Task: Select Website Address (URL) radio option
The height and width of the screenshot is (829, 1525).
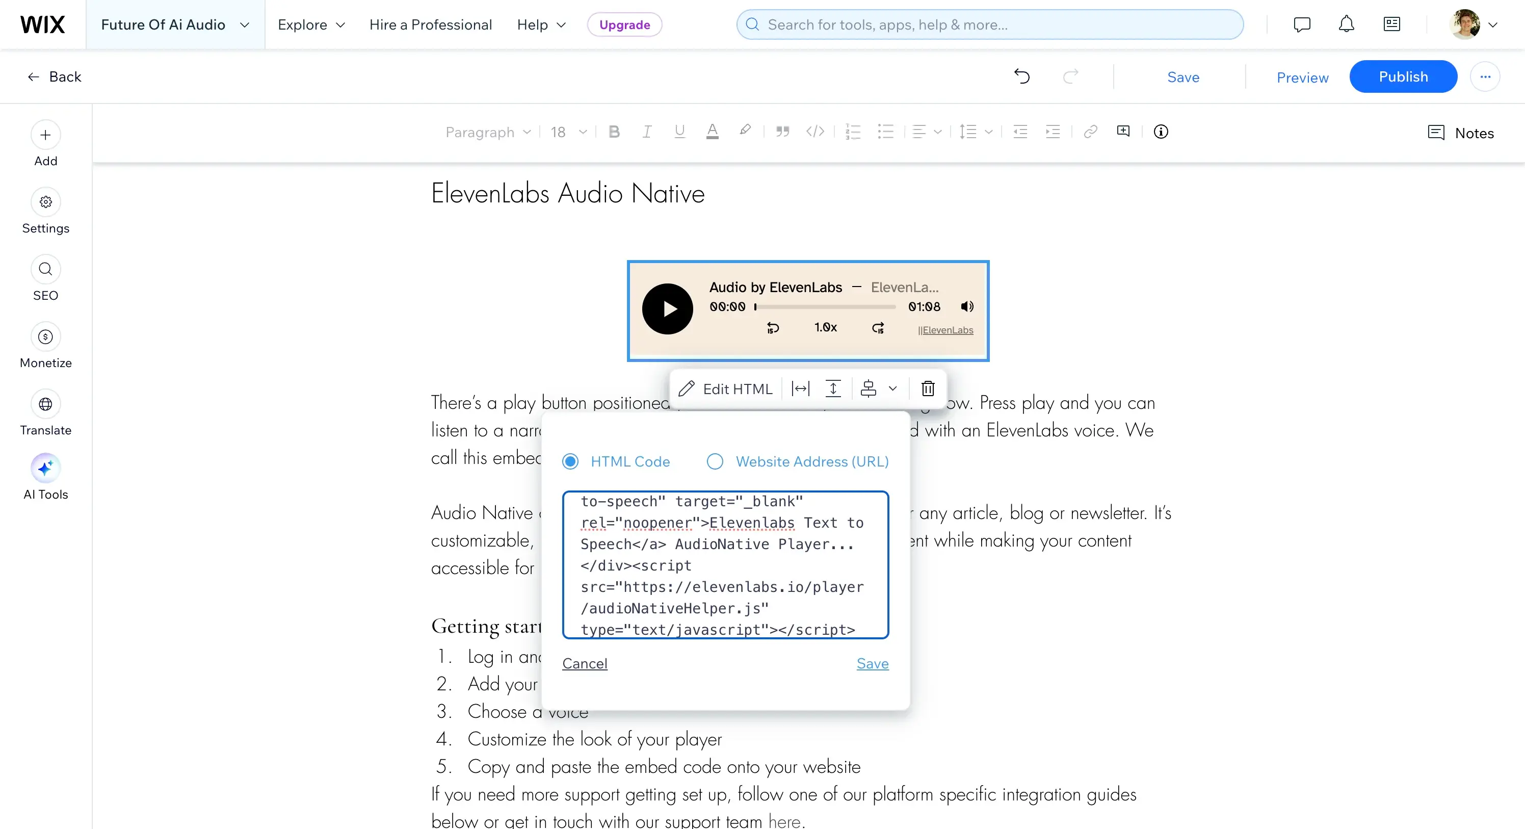Action: pos(715,462)
